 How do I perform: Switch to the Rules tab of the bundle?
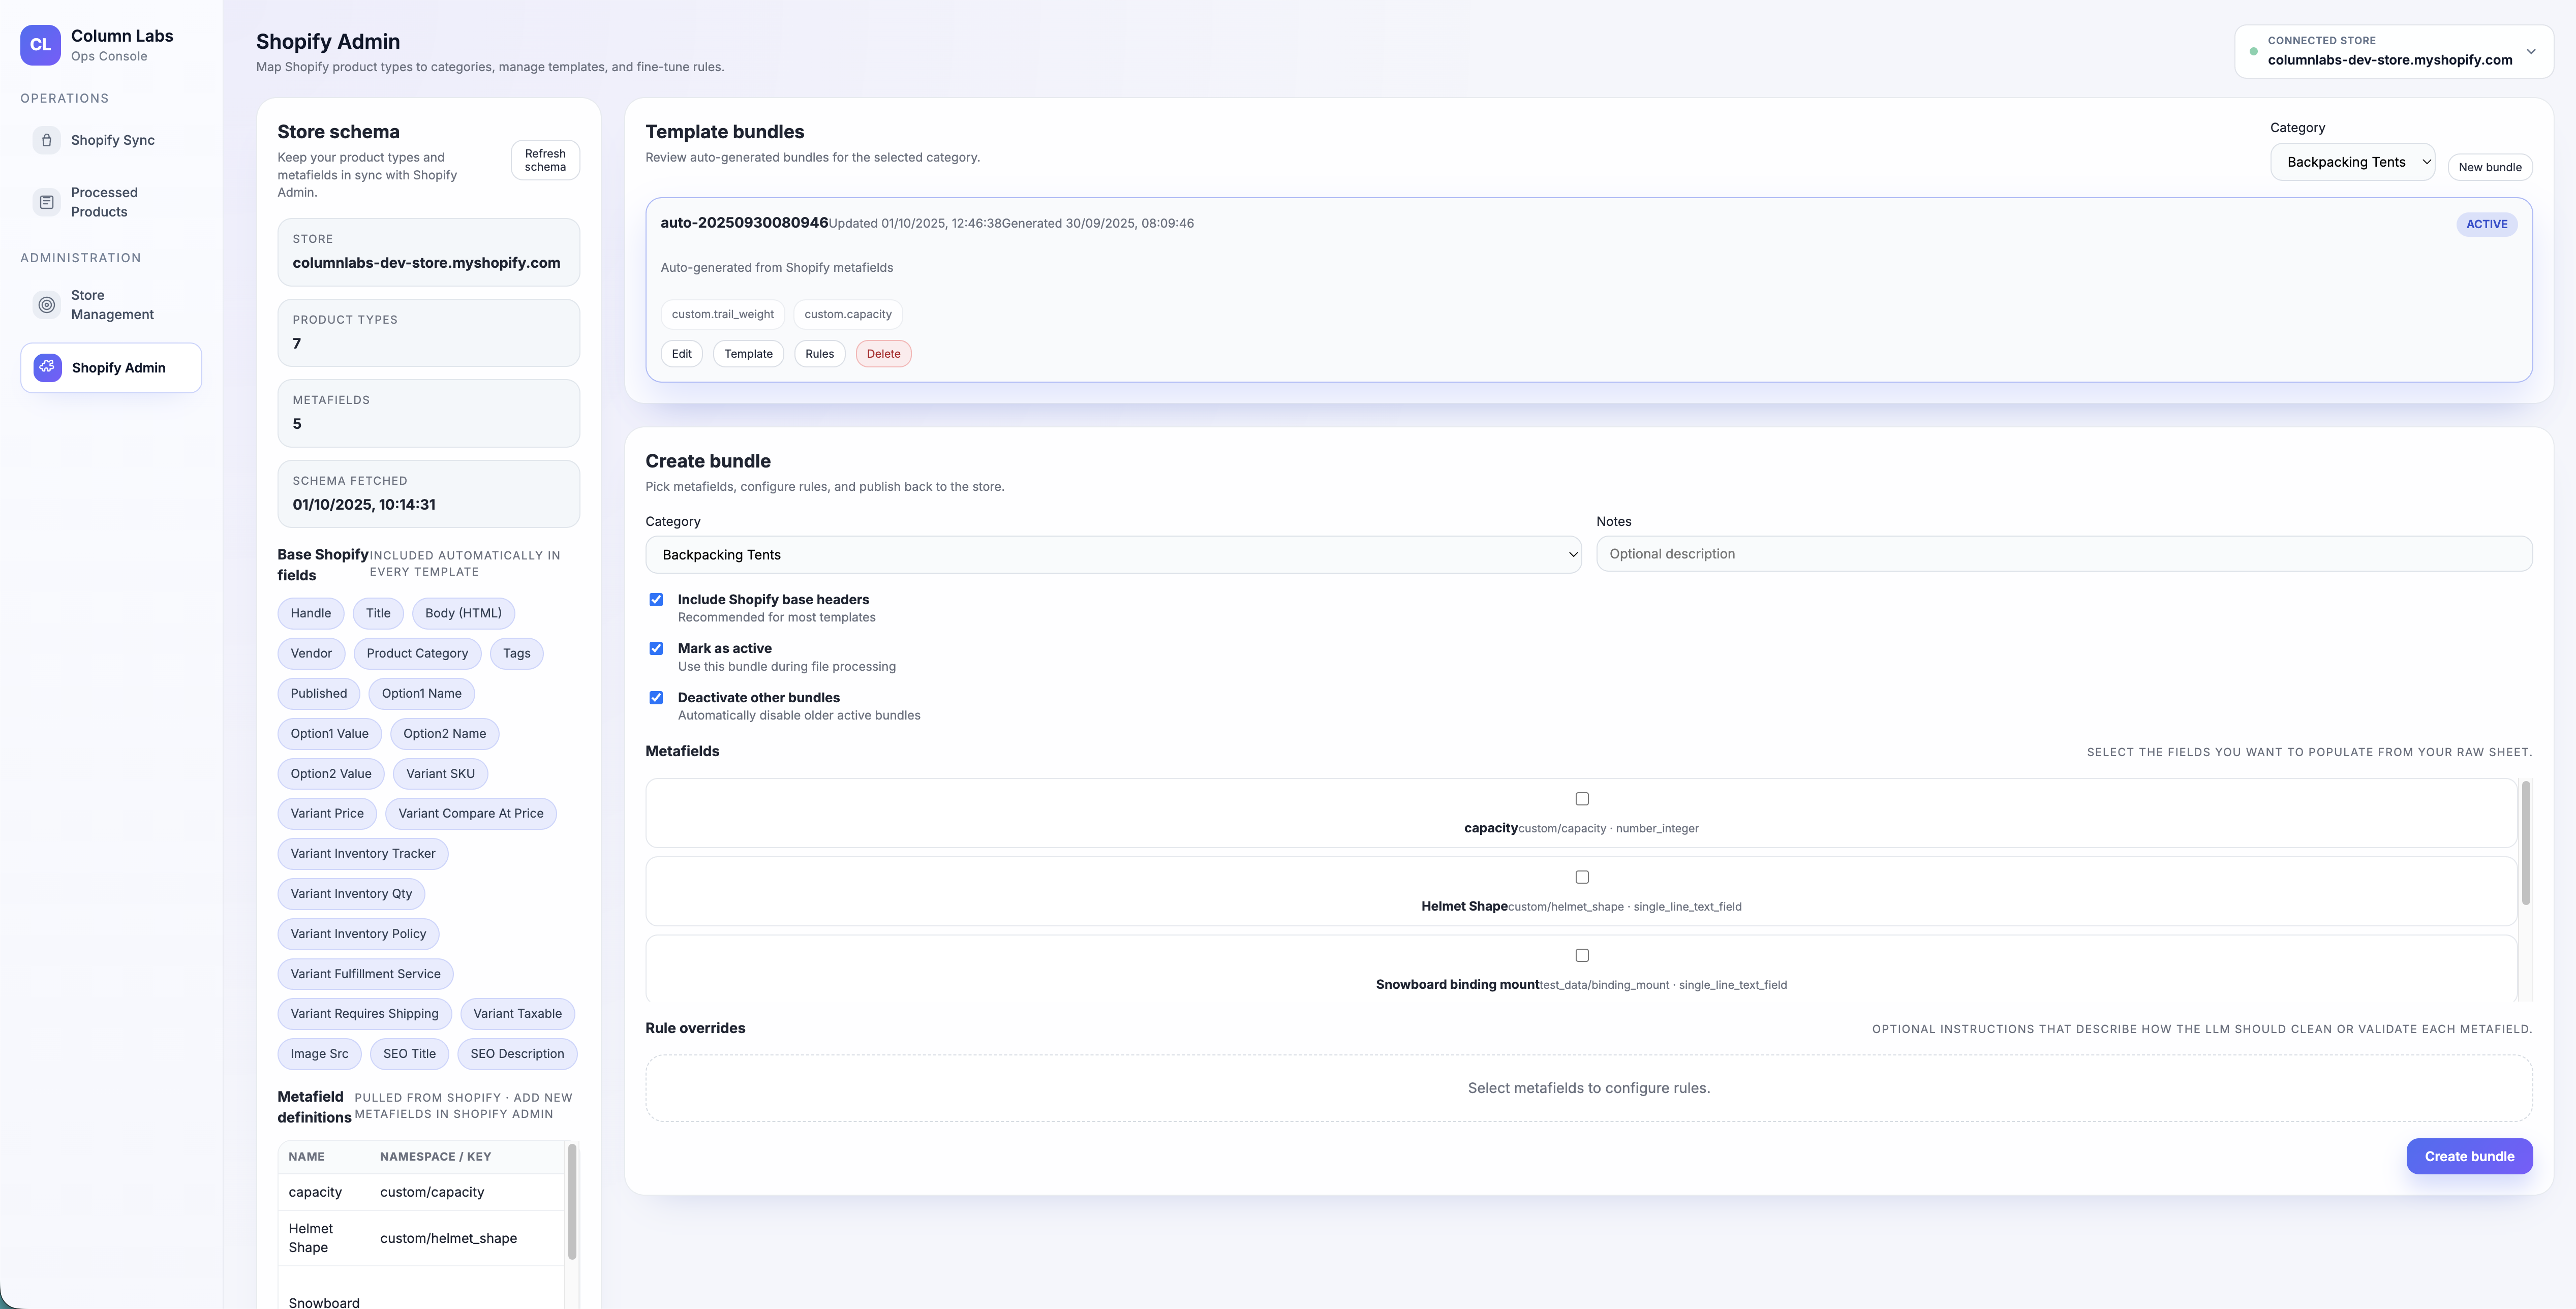tap(819, 353)
